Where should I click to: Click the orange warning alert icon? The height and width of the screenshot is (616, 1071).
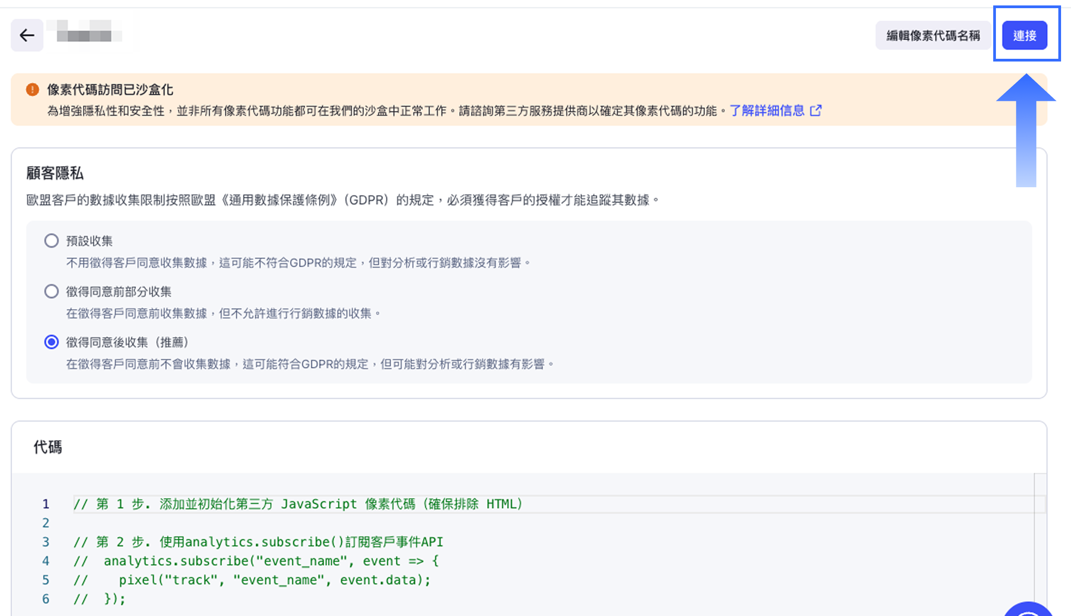click(33, 90)
